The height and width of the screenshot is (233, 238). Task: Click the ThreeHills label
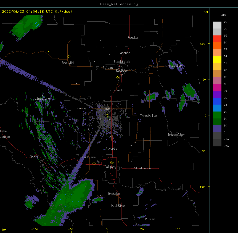(148, 116)
